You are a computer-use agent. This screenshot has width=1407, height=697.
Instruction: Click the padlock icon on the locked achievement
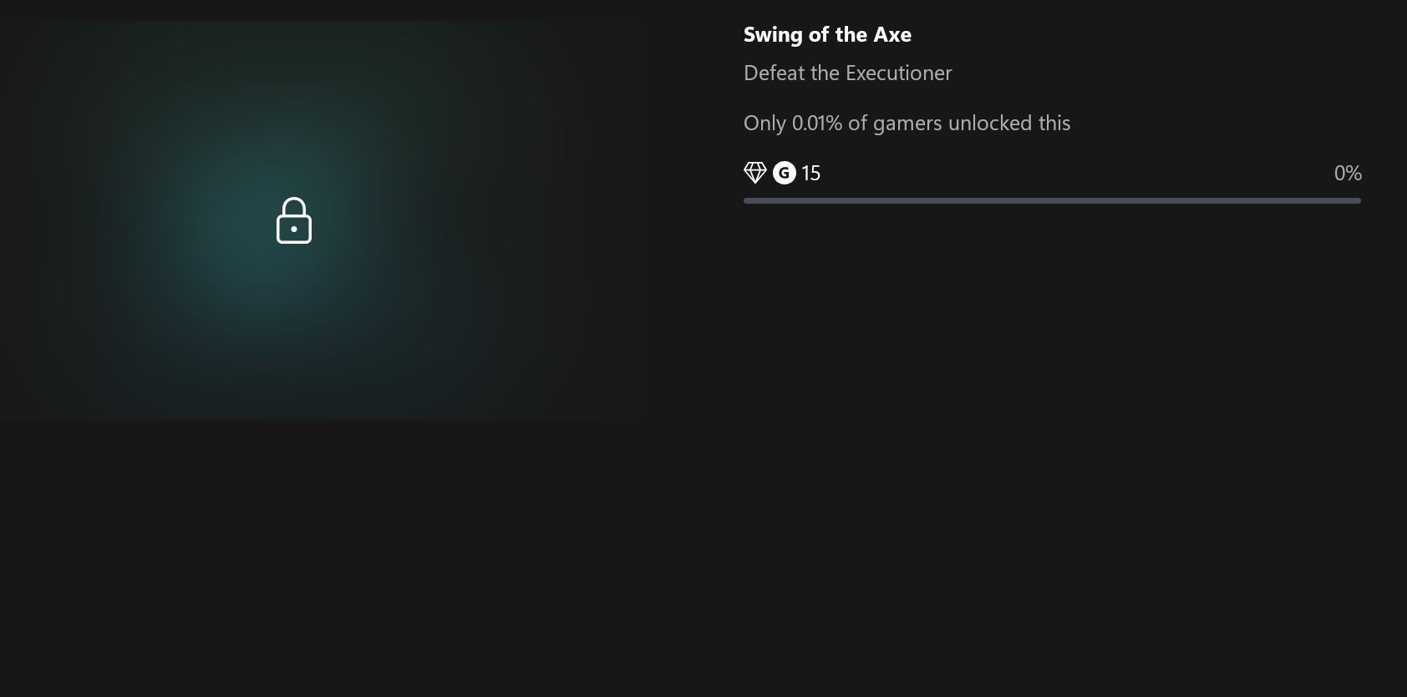pos(294,221)
